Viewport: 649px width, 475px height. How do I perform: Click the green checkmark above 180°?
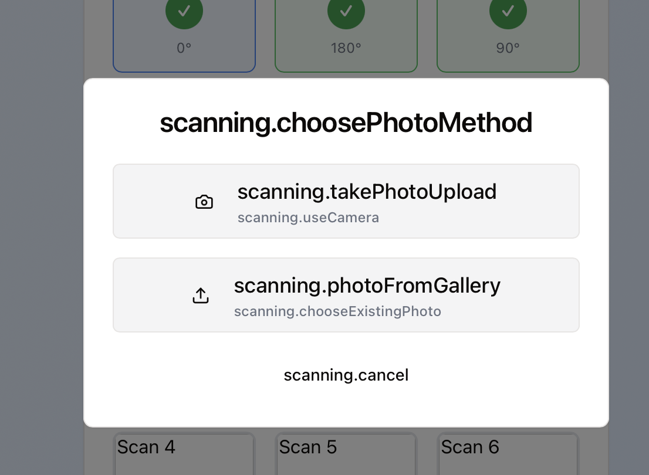point(346,12)
